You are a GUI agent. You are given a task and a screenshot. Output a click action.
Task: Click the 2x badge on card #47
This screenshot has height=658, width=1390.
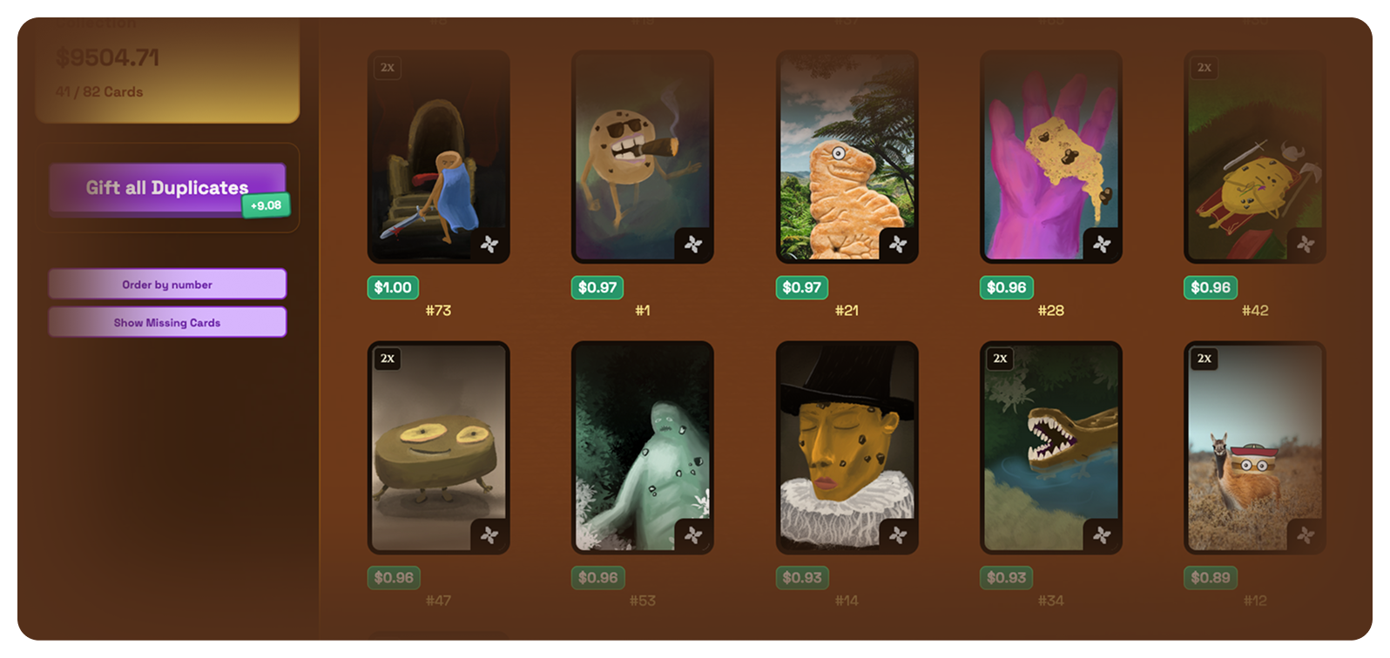(x=388, y=359)
